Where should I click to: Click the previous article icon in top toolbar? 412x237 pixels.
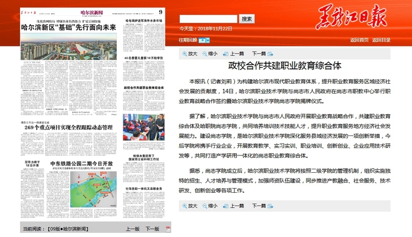click(x=225, y=54)
